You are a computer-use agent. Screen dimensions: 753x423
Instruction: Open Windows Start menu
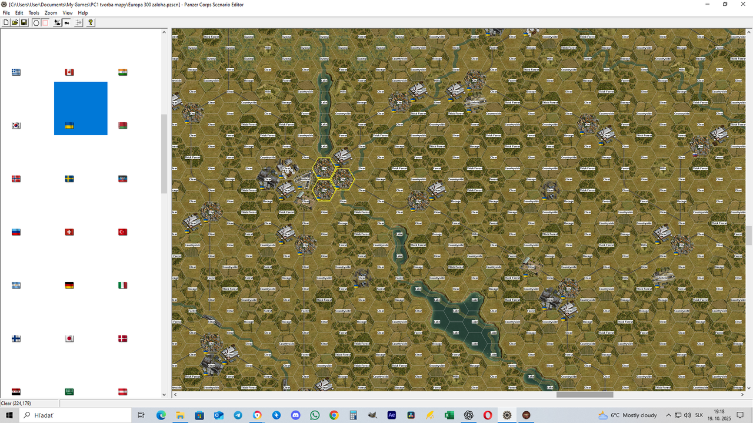pos(9,415)
